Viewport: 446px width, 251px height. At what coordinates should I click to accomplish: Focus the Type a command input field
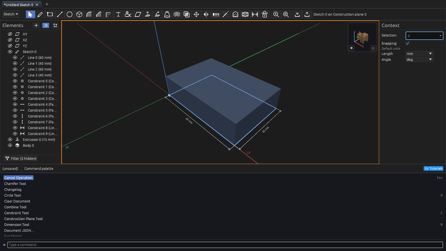225,245
